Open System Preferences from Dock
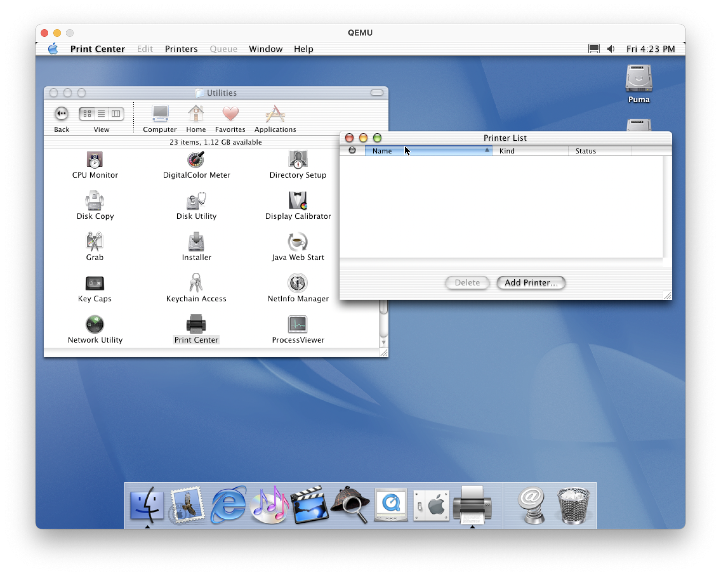Screen dimensions: 721x576 tap(432, 505)
